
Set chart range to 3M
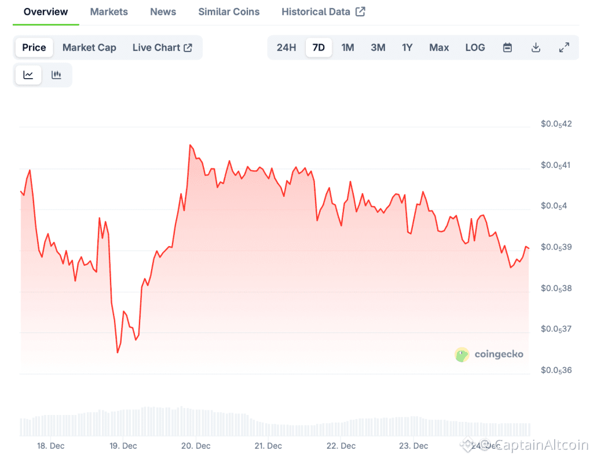[378, 47]
